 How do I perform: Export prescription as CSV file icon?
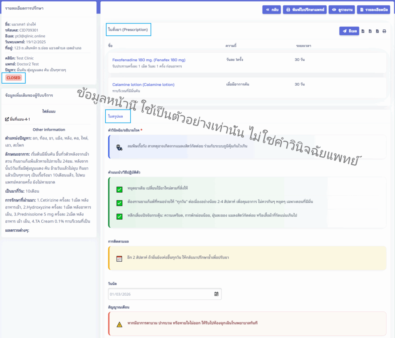(363, 31)
